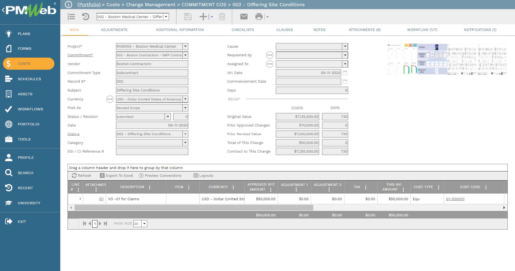Viewport: 515px width, 271px height.
Task: Click the (Portfolio) breadcrumb link
Action: tap(89, 5)
